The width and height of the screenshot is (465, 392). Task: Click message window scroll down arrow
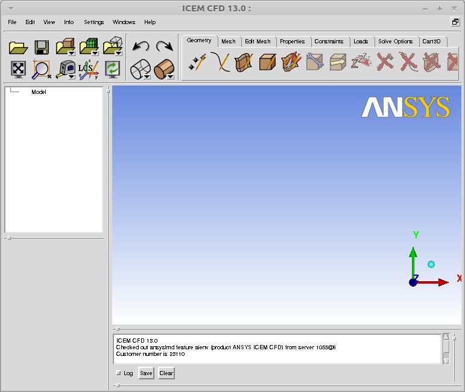coord(446,361)
